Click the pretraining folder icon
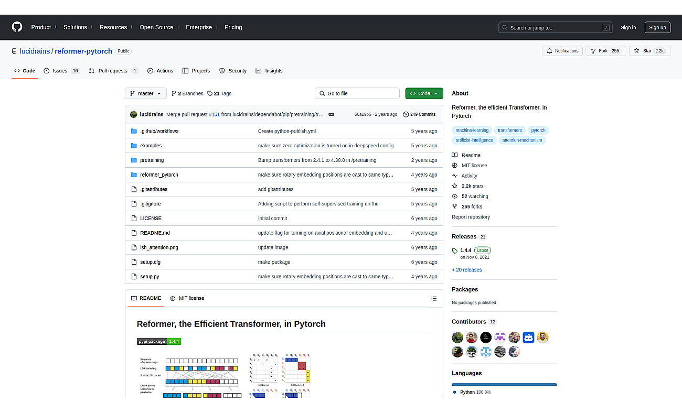This screenshot has height=413, width=682. [134, 160]
